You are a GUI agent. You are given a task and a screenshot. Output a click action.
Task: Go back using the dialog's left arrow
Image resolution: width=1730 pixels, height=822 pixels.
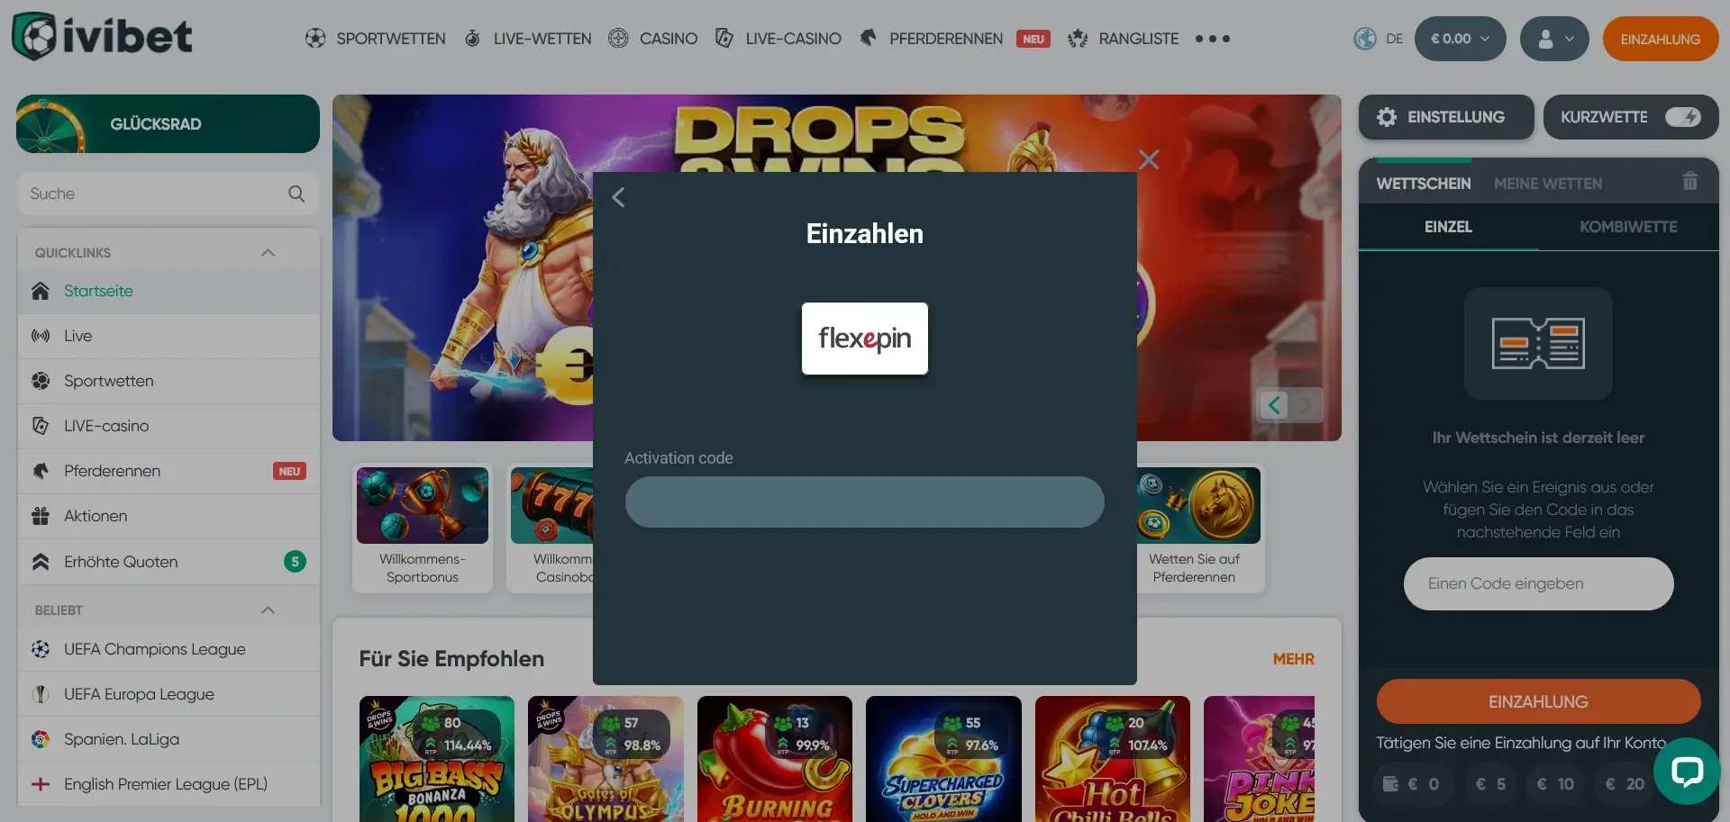618,197
